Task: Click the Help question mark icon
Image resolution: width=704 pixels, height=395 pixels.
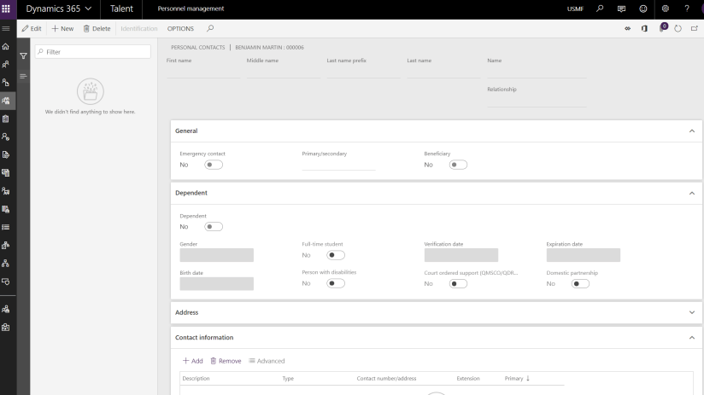Action: click(x=687, y=9)
